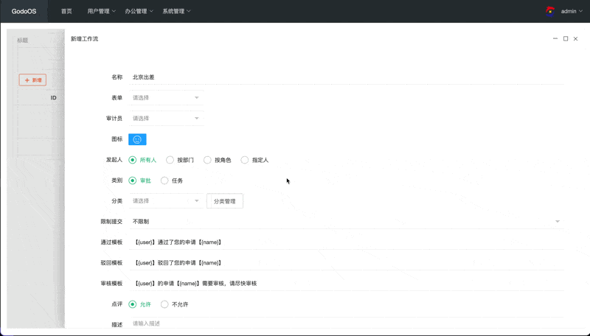This screenshot has height=336, width=590.
Task: Click the 分类管理 button
Action: [224, 201]
